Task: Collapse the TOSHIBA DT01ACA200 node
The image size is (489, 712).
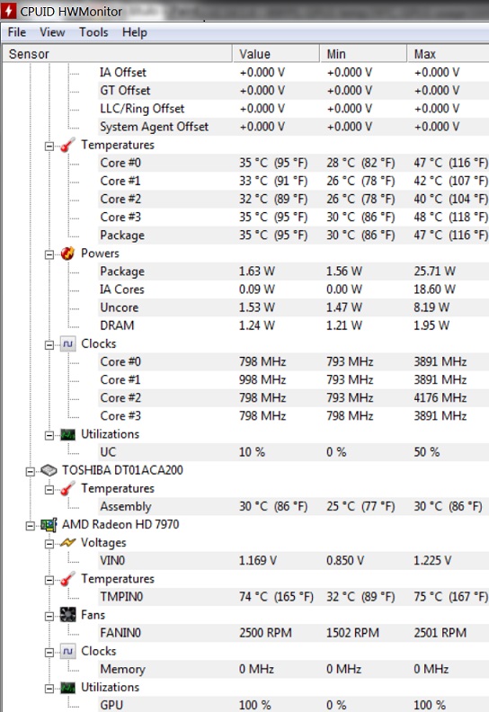Action: click(x=30, y=472)
